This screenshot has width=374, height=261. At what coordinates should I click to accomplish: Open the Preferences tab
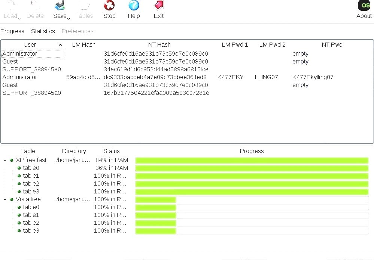click(x=77, y=31)
